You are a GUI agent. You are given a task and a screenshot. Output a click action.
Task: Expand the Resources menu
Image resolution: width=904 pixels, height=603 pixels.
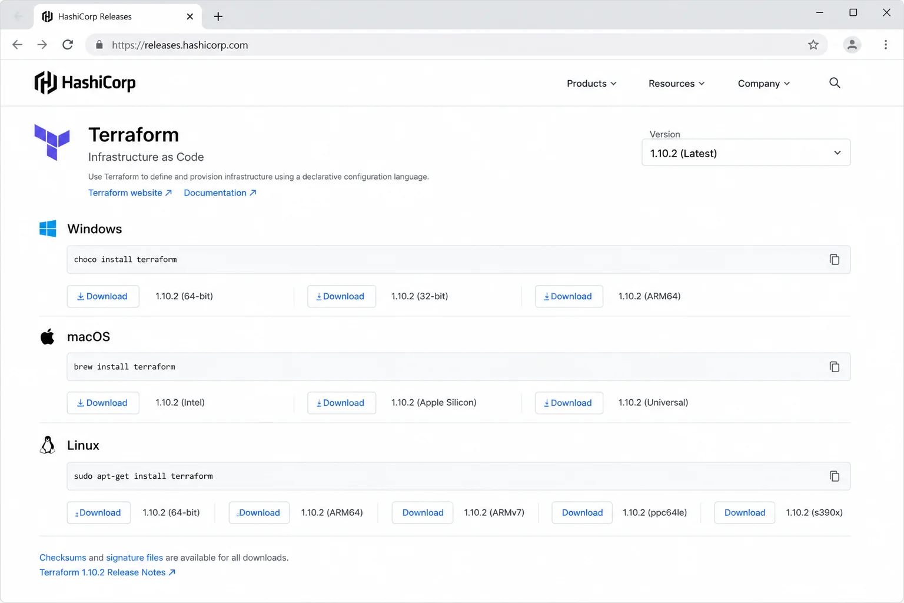click(x=676, y=84)
